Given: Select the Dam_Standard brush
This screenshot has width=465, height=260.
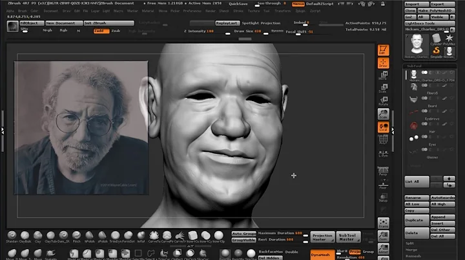Looking at the screenshot, I should (63, 237).
